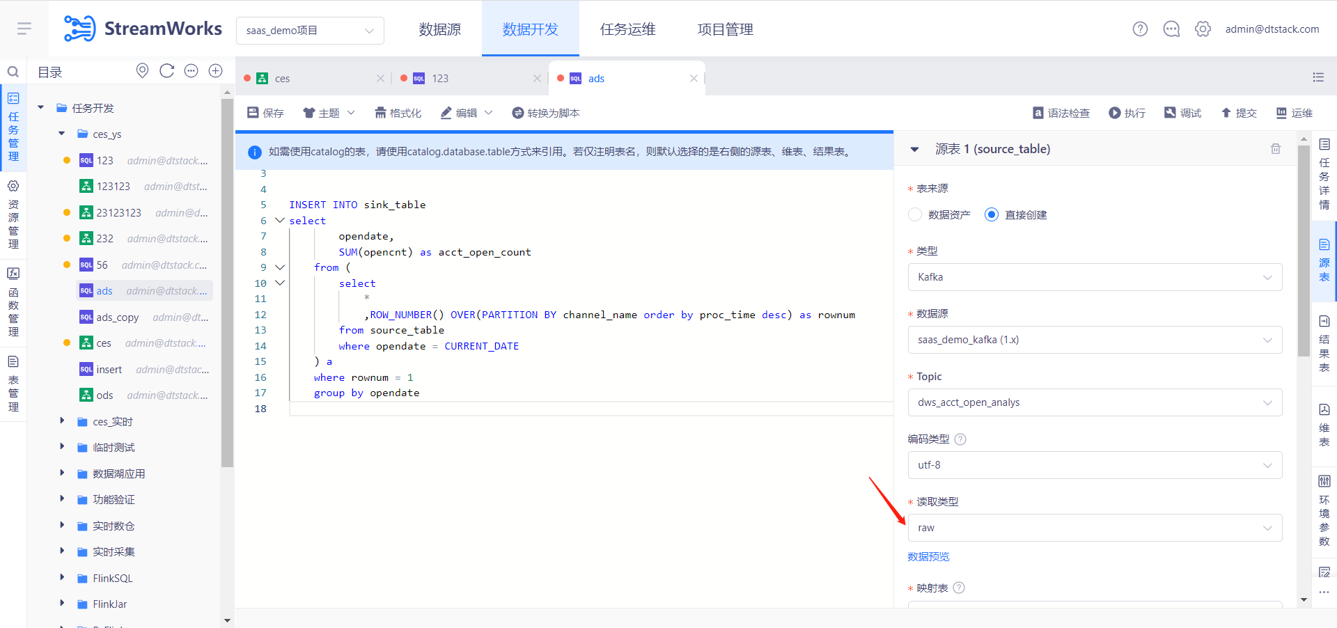Collapse the 任务开发 tree folder

click(x=41, y=107)
